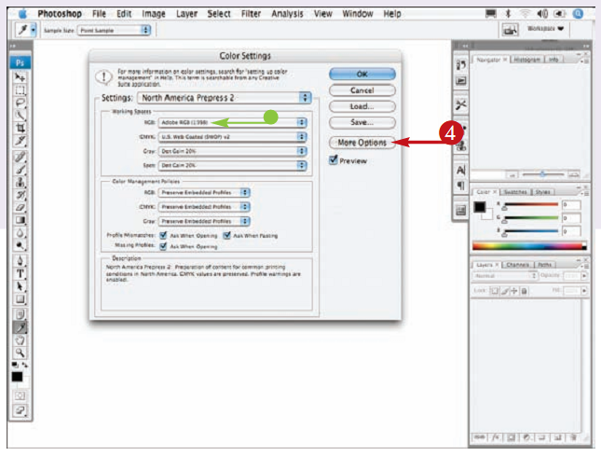This screenshot has width=601, height=456.
Task: Open the Bluetooth status menu
Action: (x=509, y=14)
